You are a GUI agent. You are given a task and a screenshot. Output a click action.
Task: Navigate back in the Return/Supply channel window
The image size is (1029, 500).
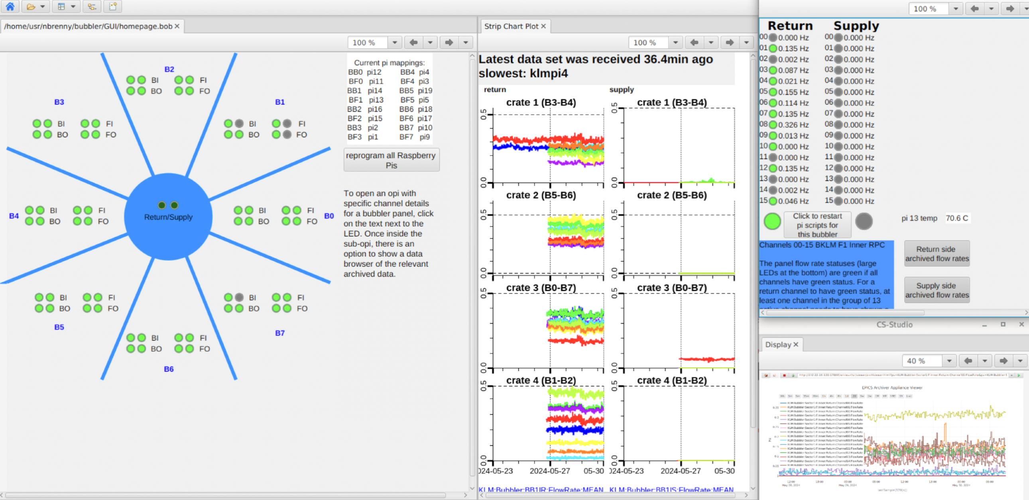tap(975, 8)
